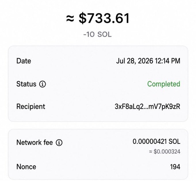
Task: Click the -10 SOL amount label
Action: (97, 34)
